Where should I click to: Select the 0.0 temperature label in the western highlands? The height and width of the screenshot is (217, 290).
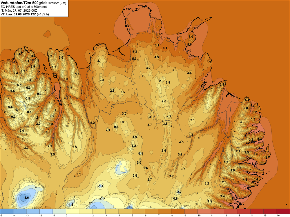point(52,116)
